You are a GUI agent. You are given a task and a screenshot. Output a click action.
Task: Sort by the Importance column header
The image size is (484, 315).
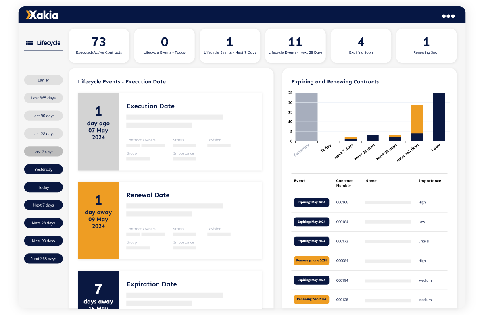[x=430, y=181]
